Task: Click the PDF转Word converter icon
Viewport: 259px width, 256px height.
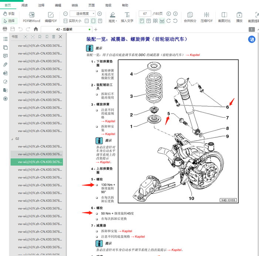Action: (31, 15)
